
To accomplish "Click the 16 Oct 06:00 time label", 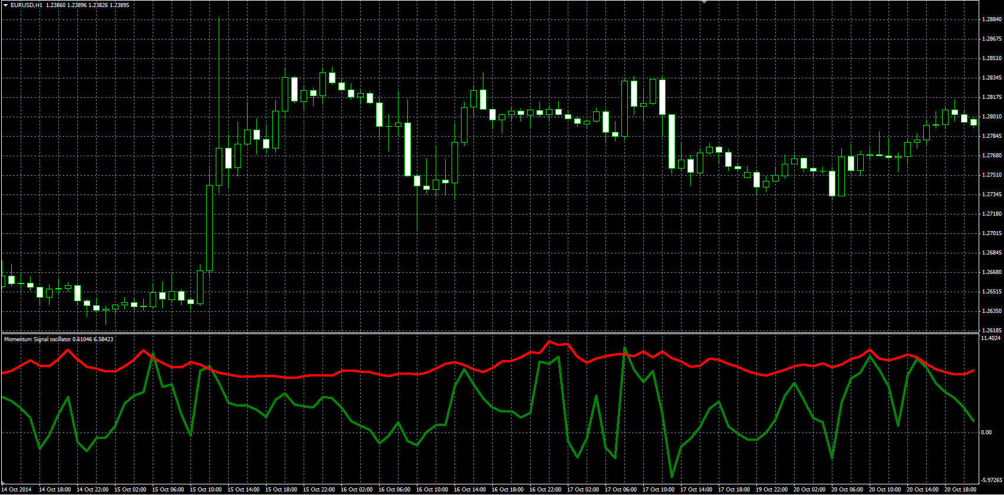I will point(394,490).
